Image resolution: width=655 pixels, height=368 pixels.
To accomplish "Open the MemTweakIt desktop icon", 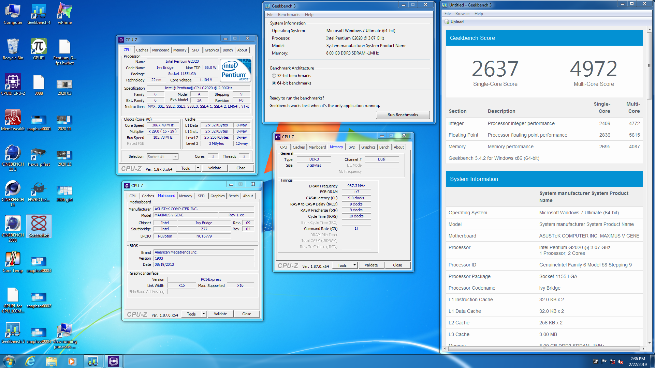I will pos(13,120).
